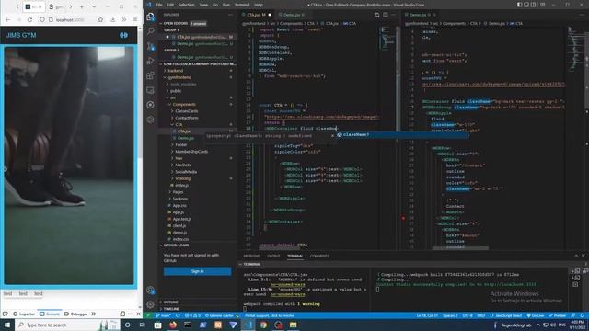Select className suggestion in autocomplete popup
This screenshot has height=331, width=589.
[x=402, y=134]
